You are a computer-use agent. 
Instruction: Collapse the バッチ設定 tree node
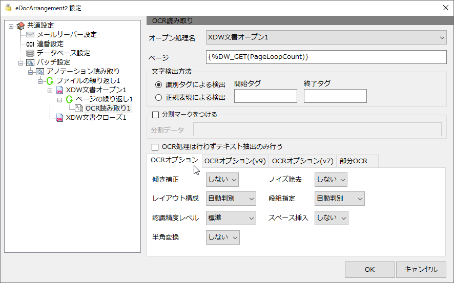click(x=20, y=63)
